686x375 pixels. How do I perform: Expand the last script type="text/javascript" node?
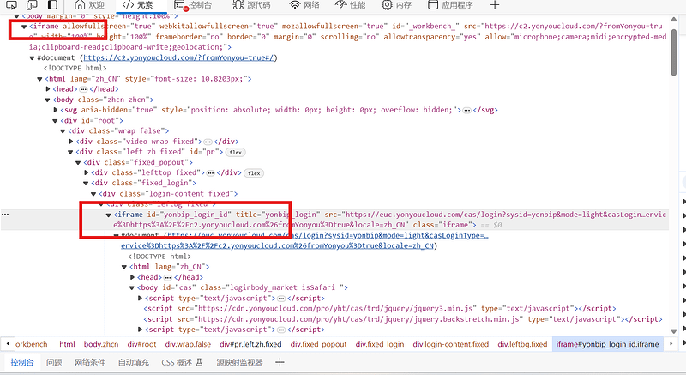pos(141,330)
